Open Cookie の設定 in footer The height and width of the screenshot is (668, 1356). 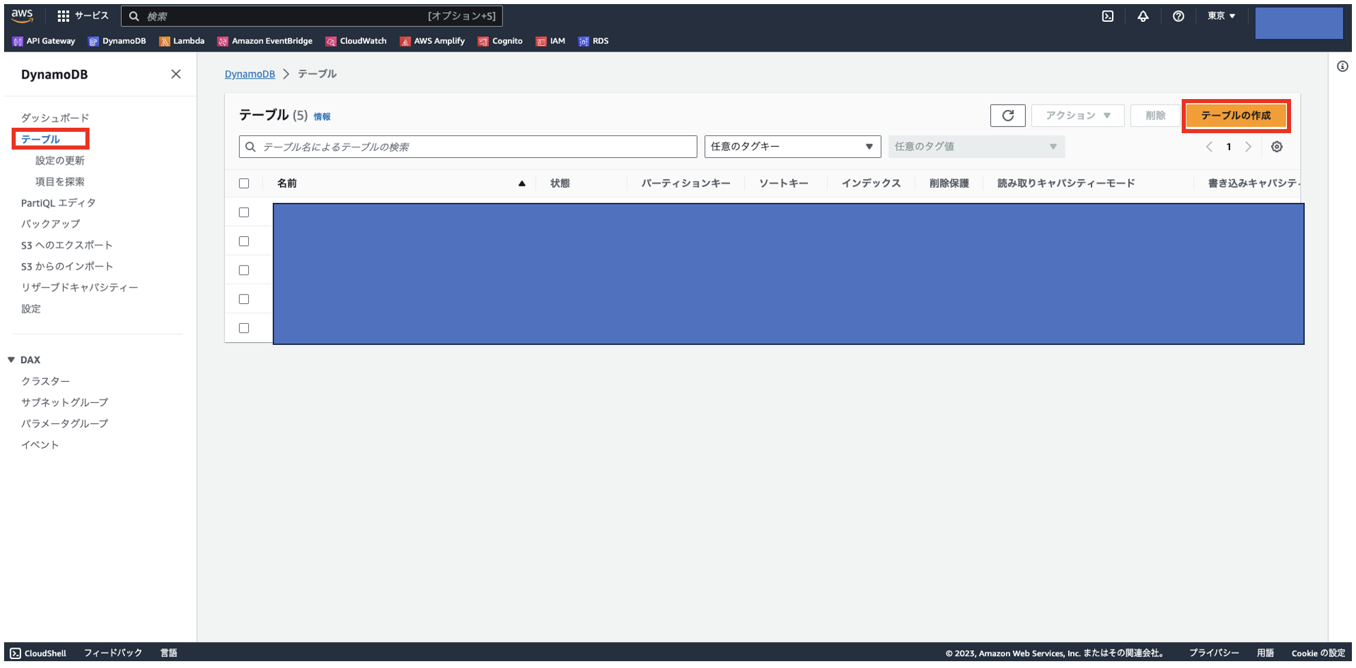pos(1318,653)
